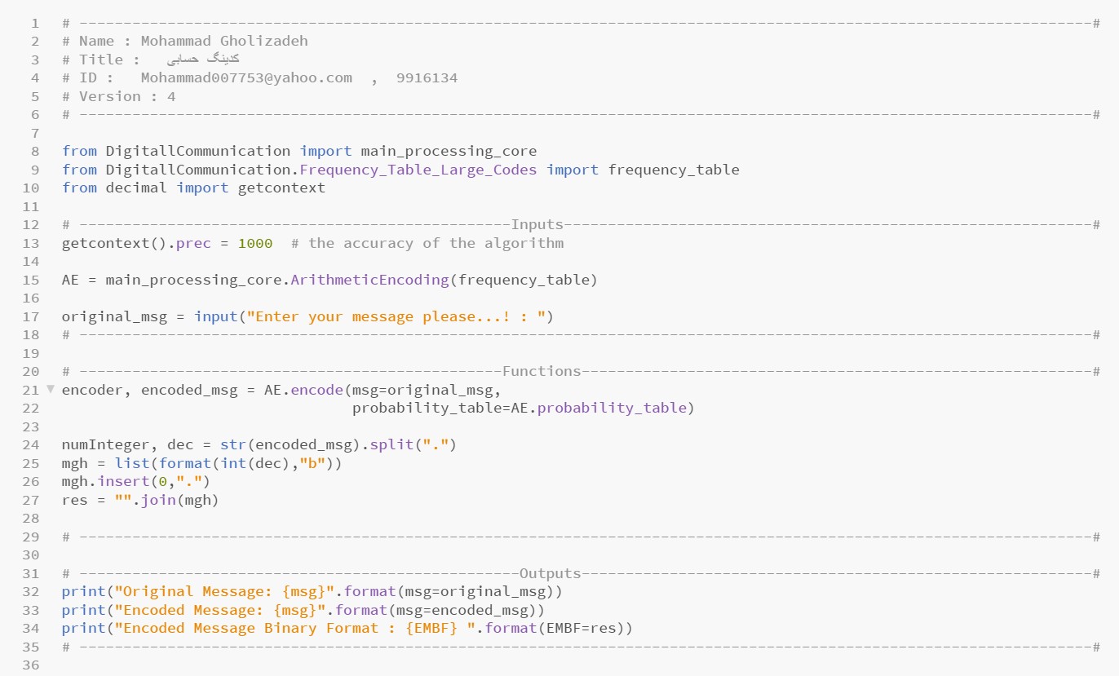Screen dimensions: 1119x676
Task: Click the frequency_table import name on line 9
Action: pos(674,170)
